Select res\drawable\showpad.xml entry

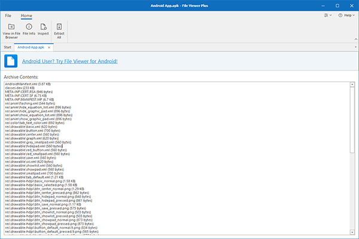pyautogui.click(x=34, y=170)
